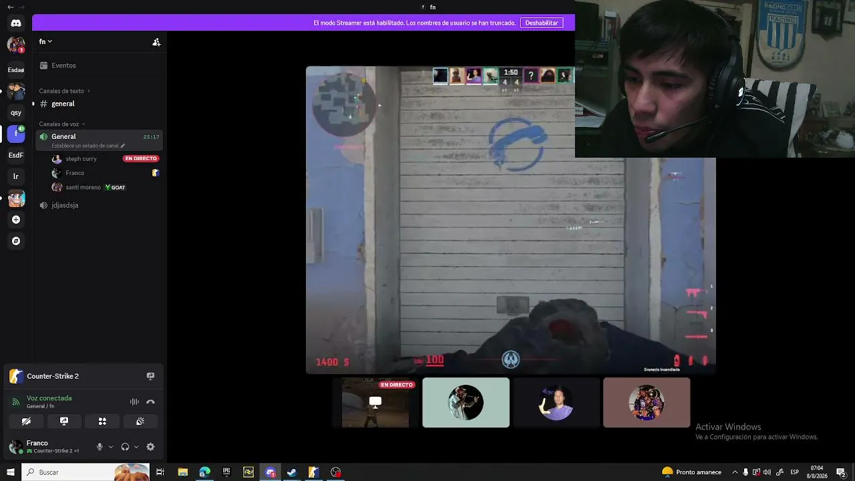This screenshot has height=481, width=855.
Task: Edit channel status under General
Action: pyautogui.click(x=88, y=146)
